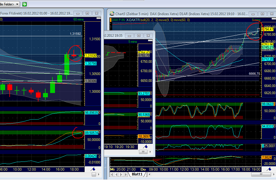Click the 'boll(20, 2, -2)' indicator label
The height and width of the screenshot is (180, 276).
(x=149, y=20)
